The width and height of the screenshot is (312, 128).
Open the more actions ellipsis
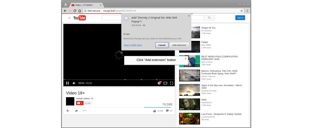[x=85, y=111]
